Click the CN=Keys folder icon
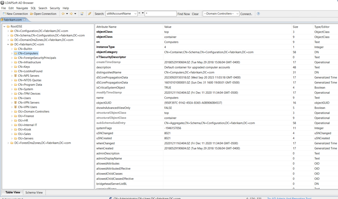 (16, 67)
